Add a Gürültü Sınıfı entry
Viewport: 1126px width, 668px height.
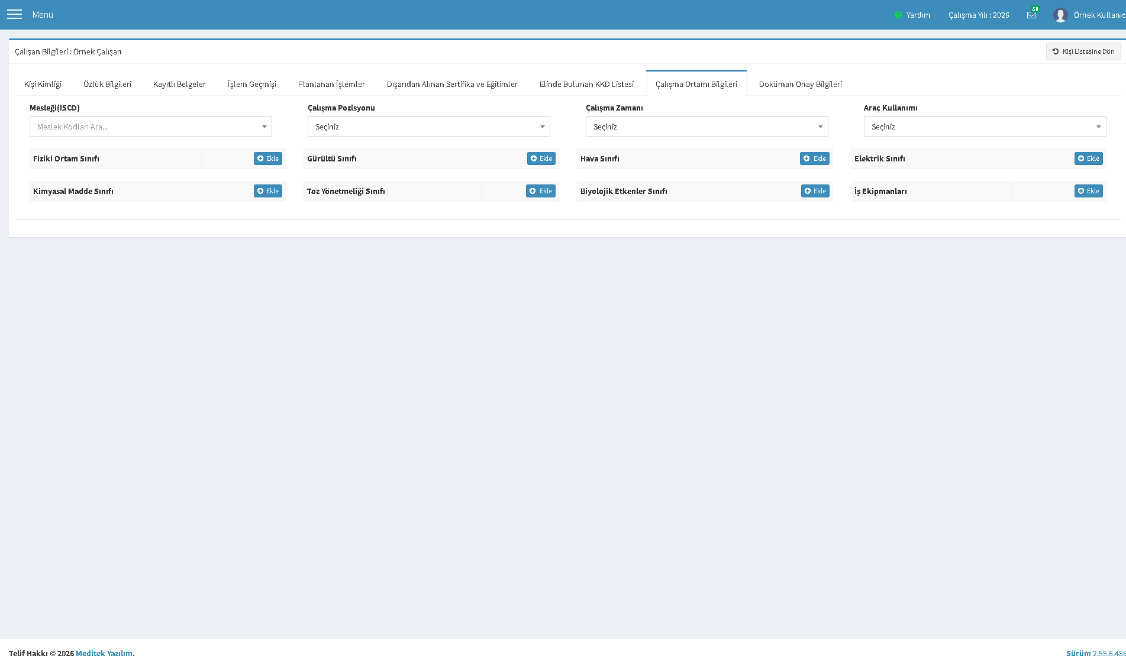(541, 158)
